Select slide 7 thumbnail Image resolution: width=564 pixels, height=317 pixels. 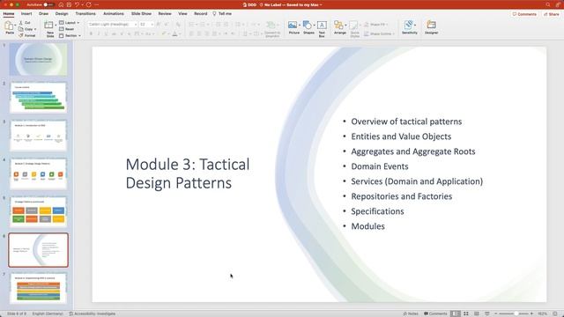tap(38, 288)
